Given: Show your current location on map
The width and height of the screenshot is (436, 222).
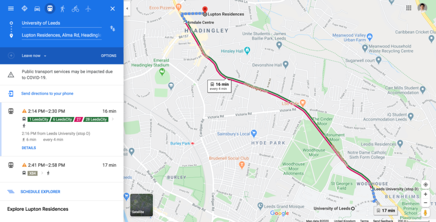Looking at the screenshot, I should (426, 185).
